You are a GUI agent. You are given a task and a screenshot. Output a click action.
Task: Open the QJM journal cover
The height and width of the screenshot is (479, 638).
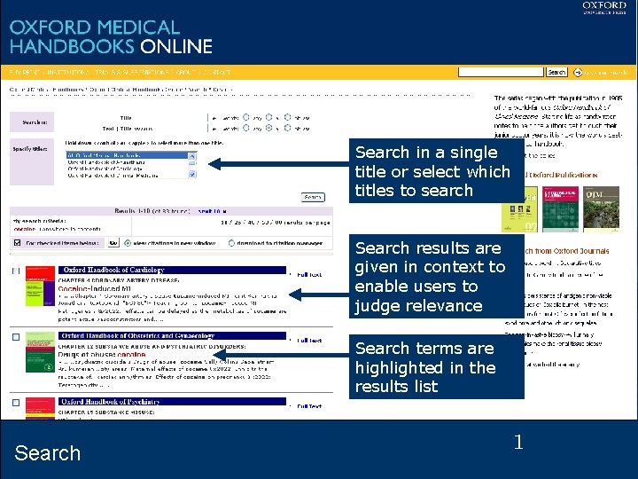601,209
